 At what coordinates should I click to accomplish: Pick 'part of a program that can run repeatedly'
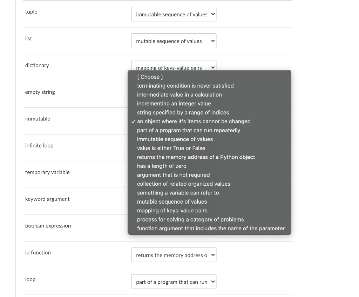(189, 130)
